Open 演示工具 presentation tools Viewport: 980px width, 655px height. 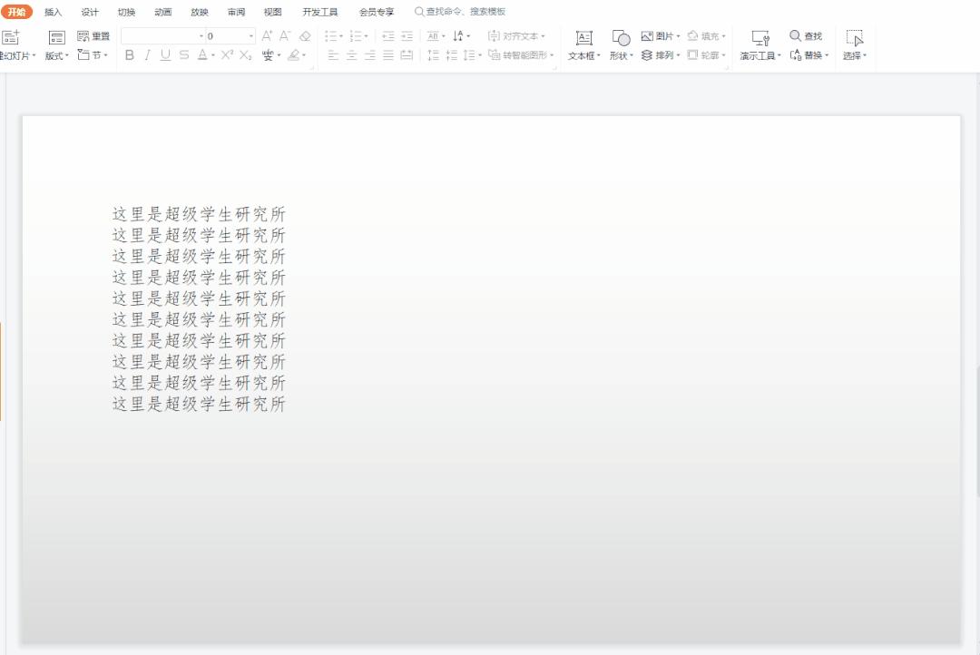click(760, 45)
